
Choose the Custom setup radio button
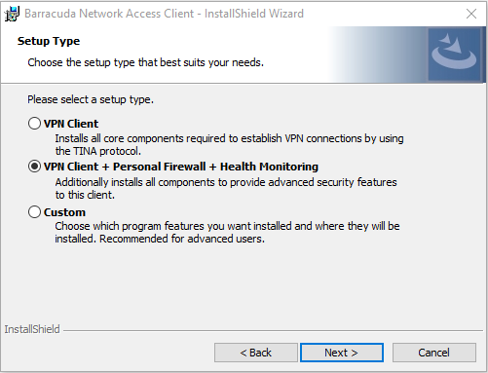[x=34, y=212]
